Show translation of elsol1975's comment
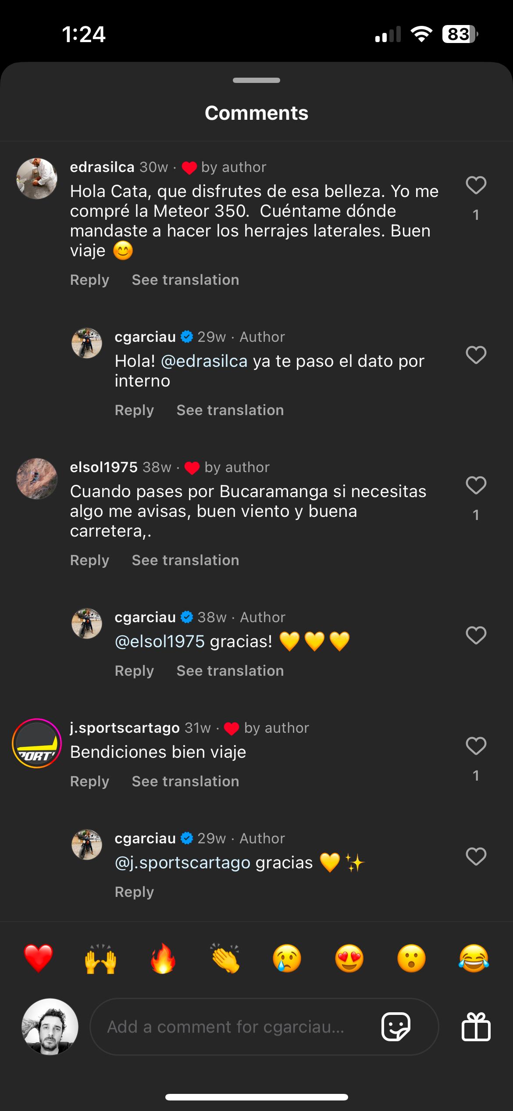The width and height of the screenshot is (513, 1111). coord(185,560)
